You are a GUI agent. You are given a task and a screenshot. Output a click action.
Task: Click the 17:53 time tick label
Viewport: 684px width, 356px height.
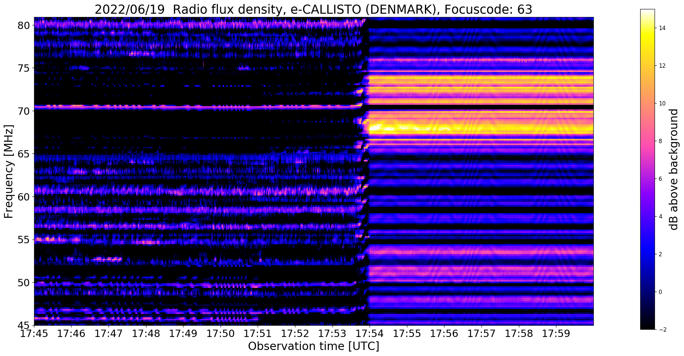(x=332, y=334)
